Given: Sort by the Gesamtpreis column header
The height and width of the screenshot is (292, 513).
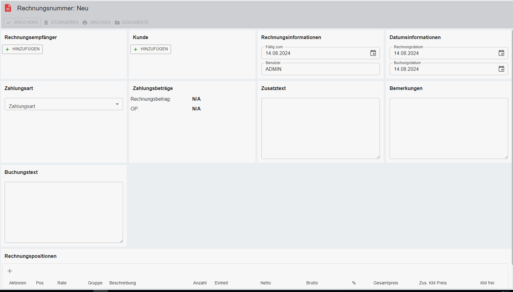Looking at the screenshot, I should (386, 283).
